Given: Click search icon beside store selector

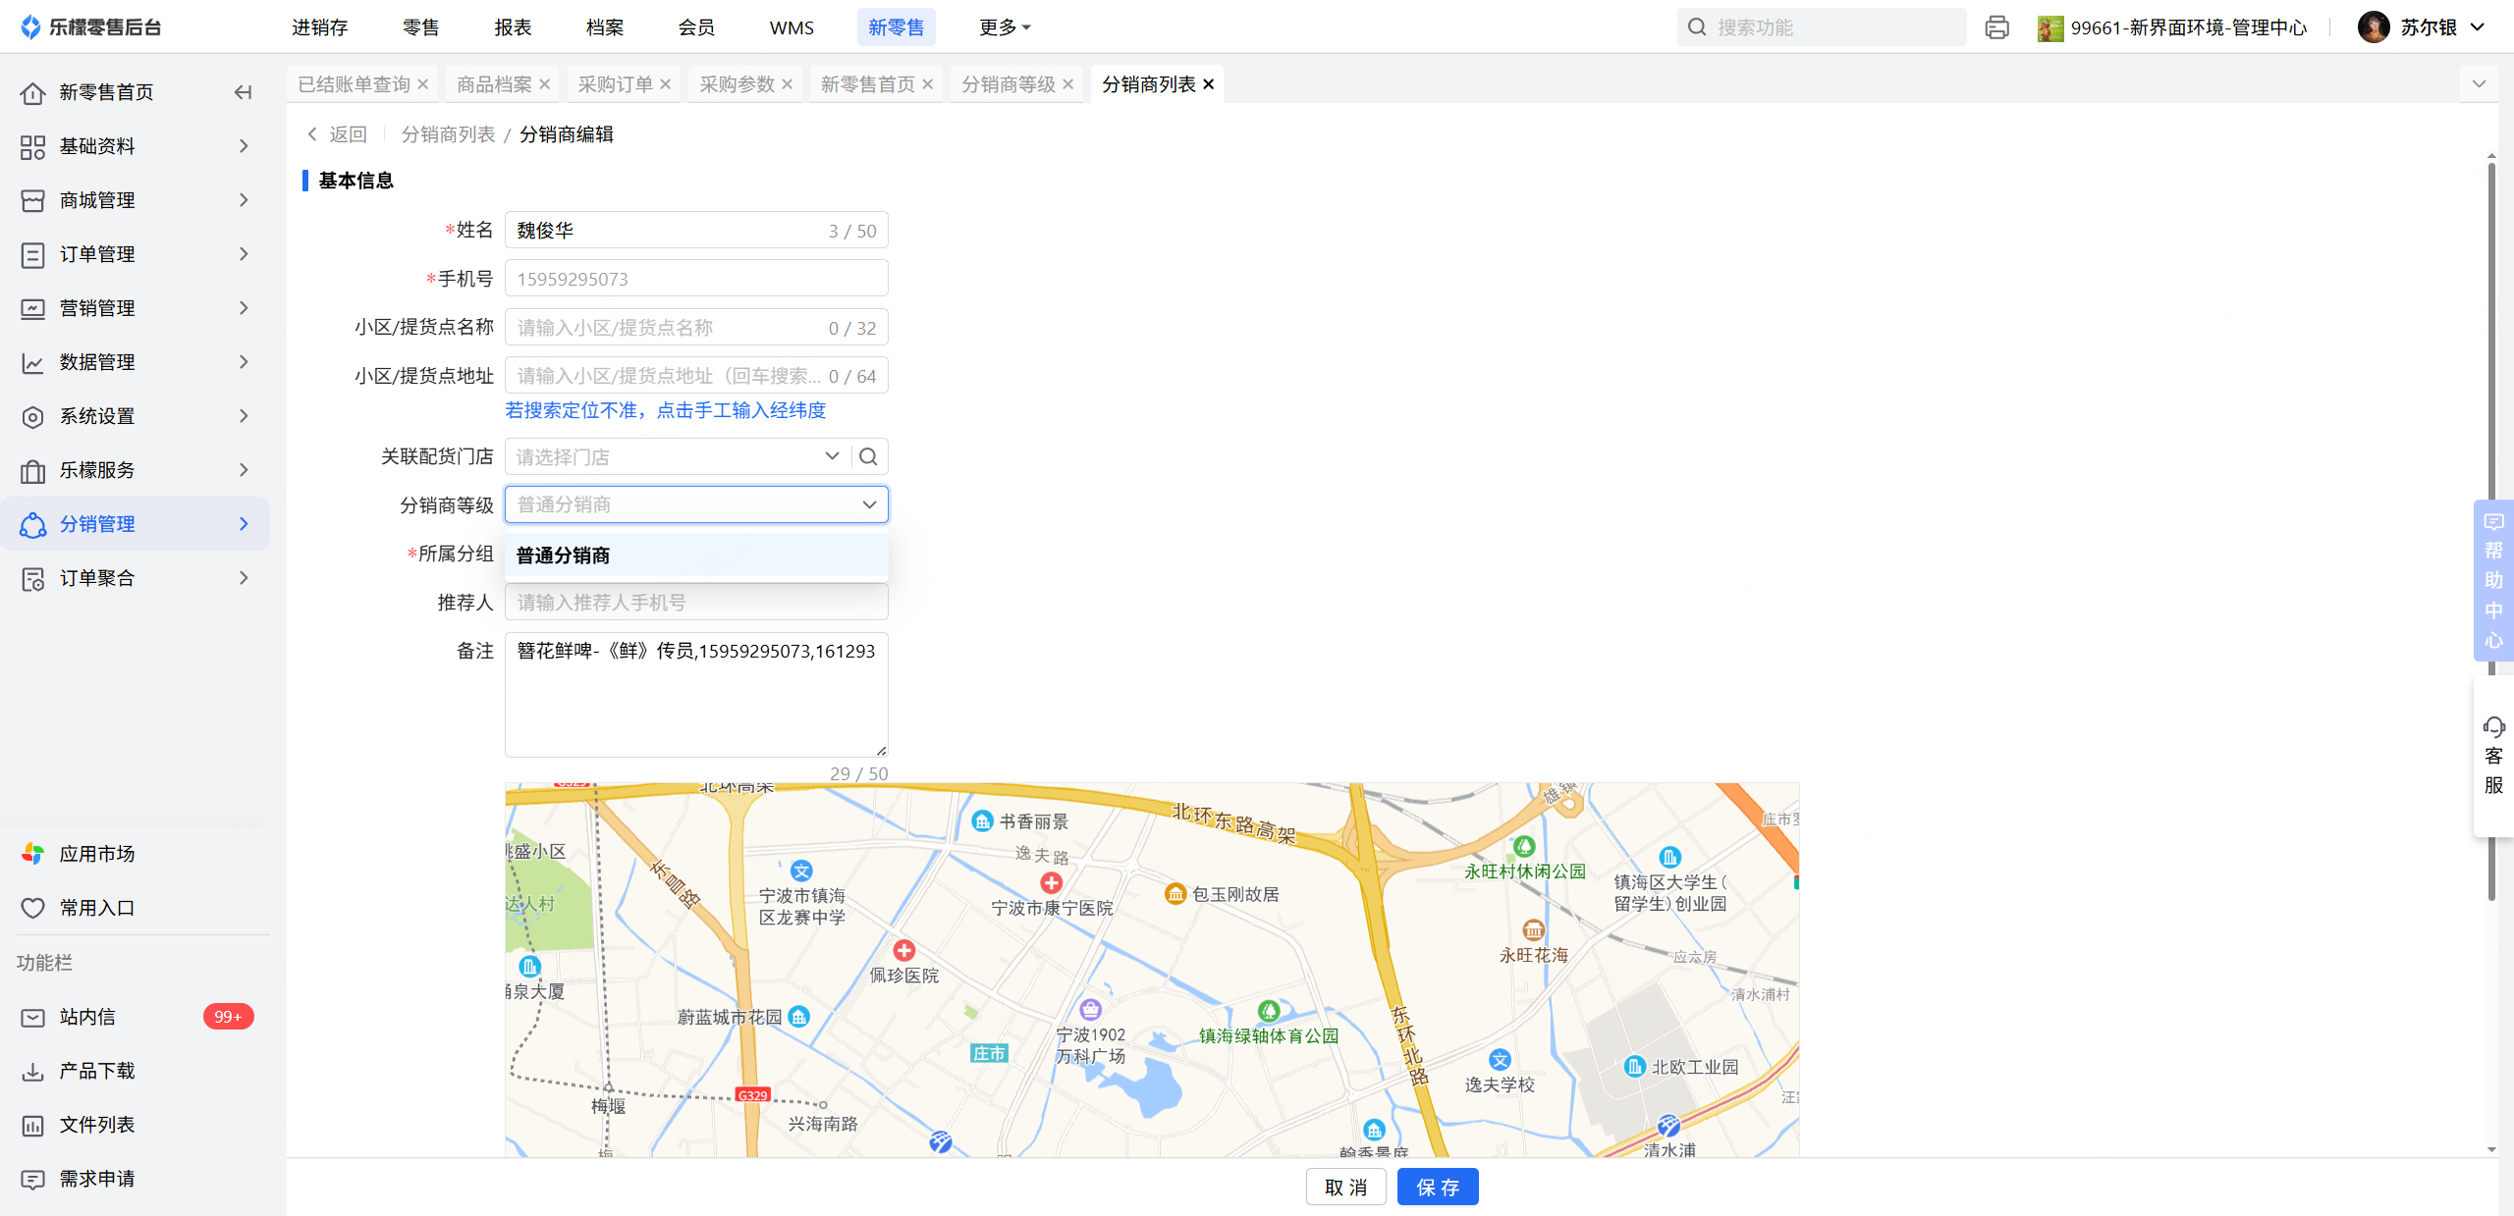Looking at the screenshot, I should pyautogui.click(x=868, y=456).
